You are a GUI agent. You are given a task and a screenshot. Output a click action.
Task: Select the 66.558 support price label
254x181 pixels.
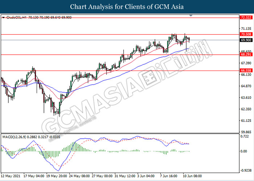click(246, 71)
